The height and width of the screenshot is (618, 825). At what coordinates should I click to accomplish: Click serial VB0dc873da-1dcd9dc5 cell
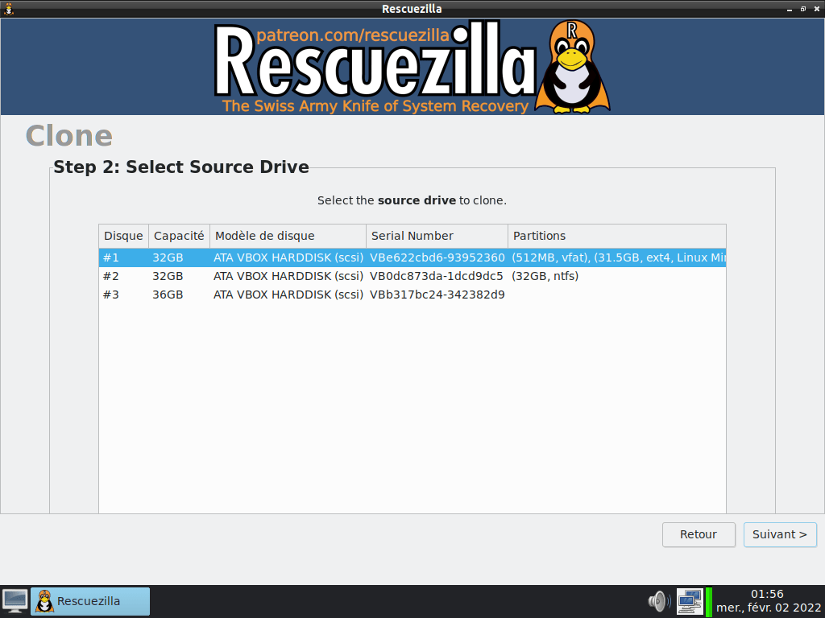pos(436,276)
